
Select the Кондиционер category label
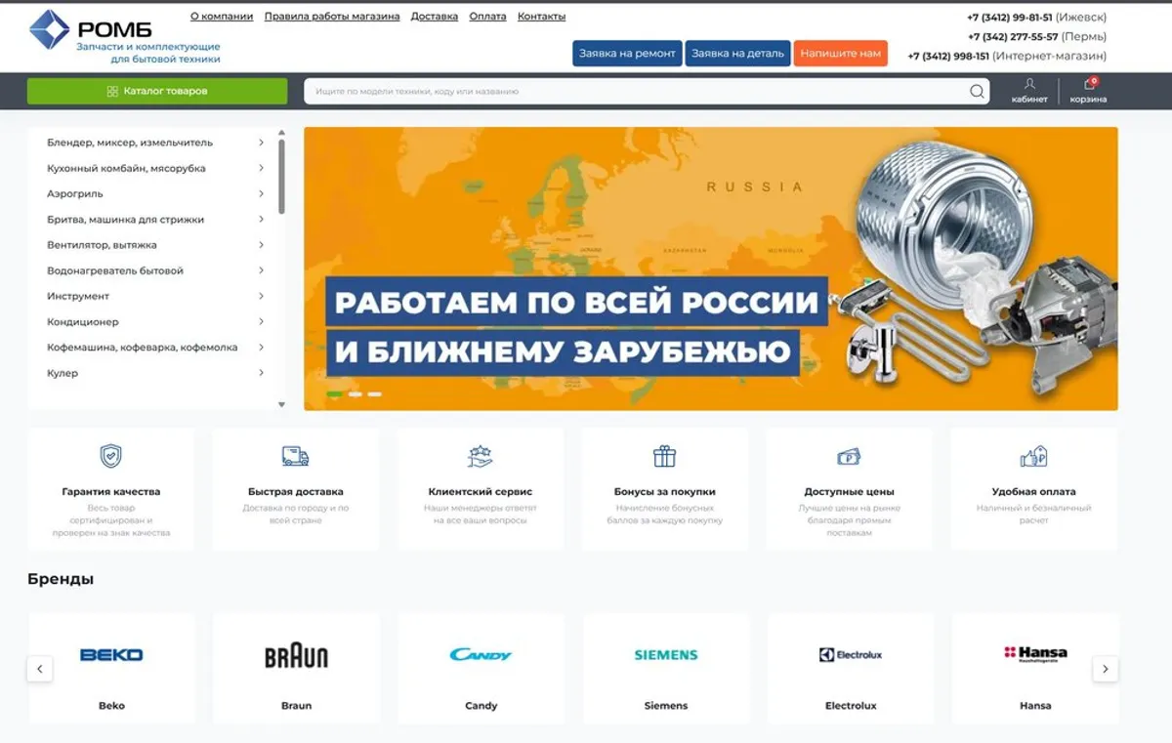[x=83, y=321]
